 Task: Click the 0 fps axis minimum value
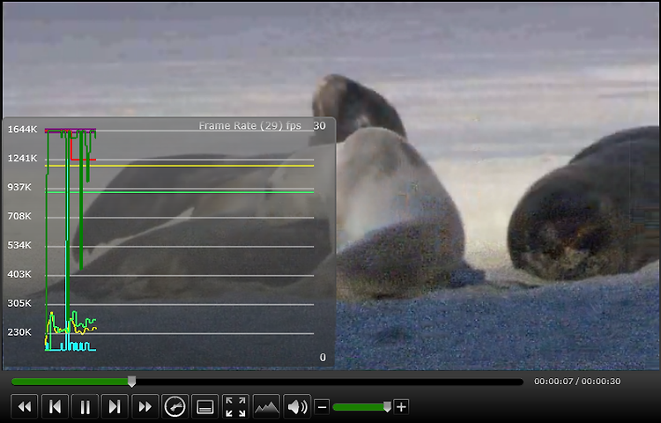[323, 357]
